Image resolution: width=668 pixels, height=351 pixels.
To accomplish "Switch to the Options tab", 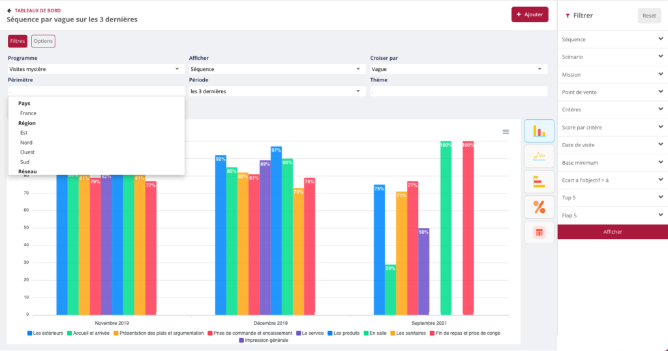I will click(x=43, y=41).
